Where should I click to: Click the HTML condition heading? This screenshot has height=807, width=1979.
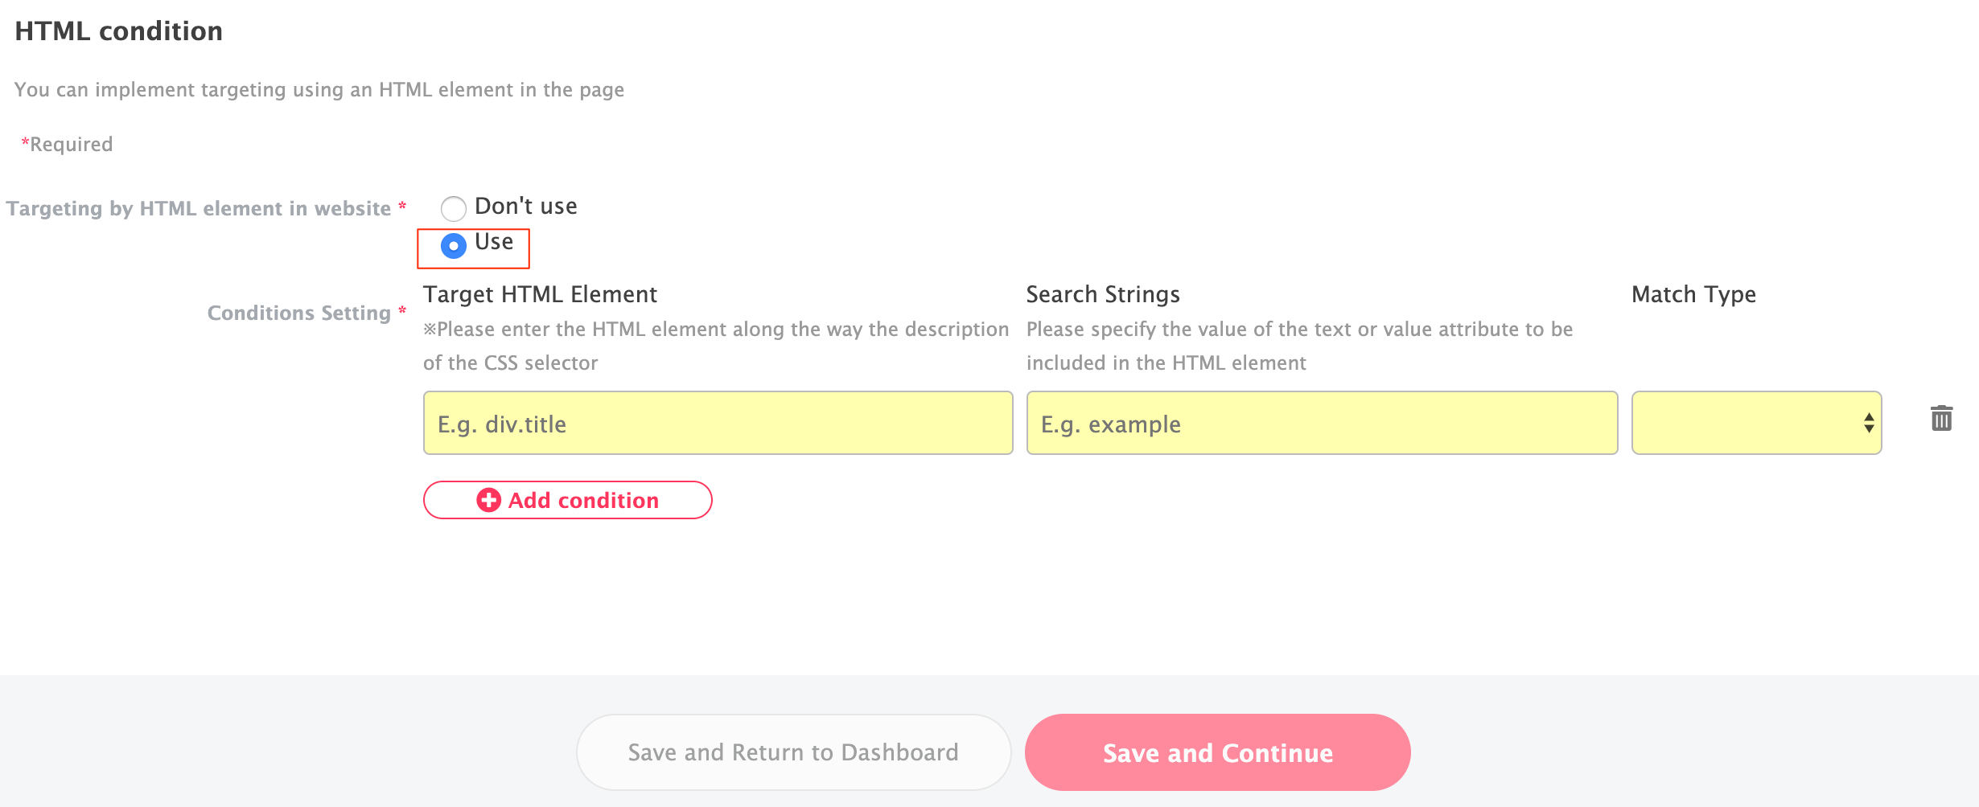(119, 31)
